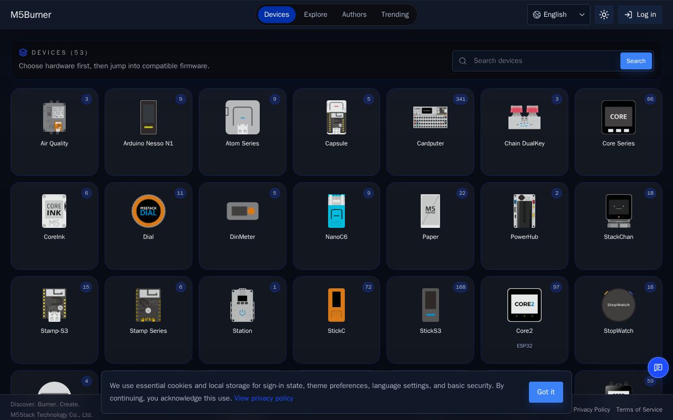Choose the Capsule device icon

pos(336,117)
